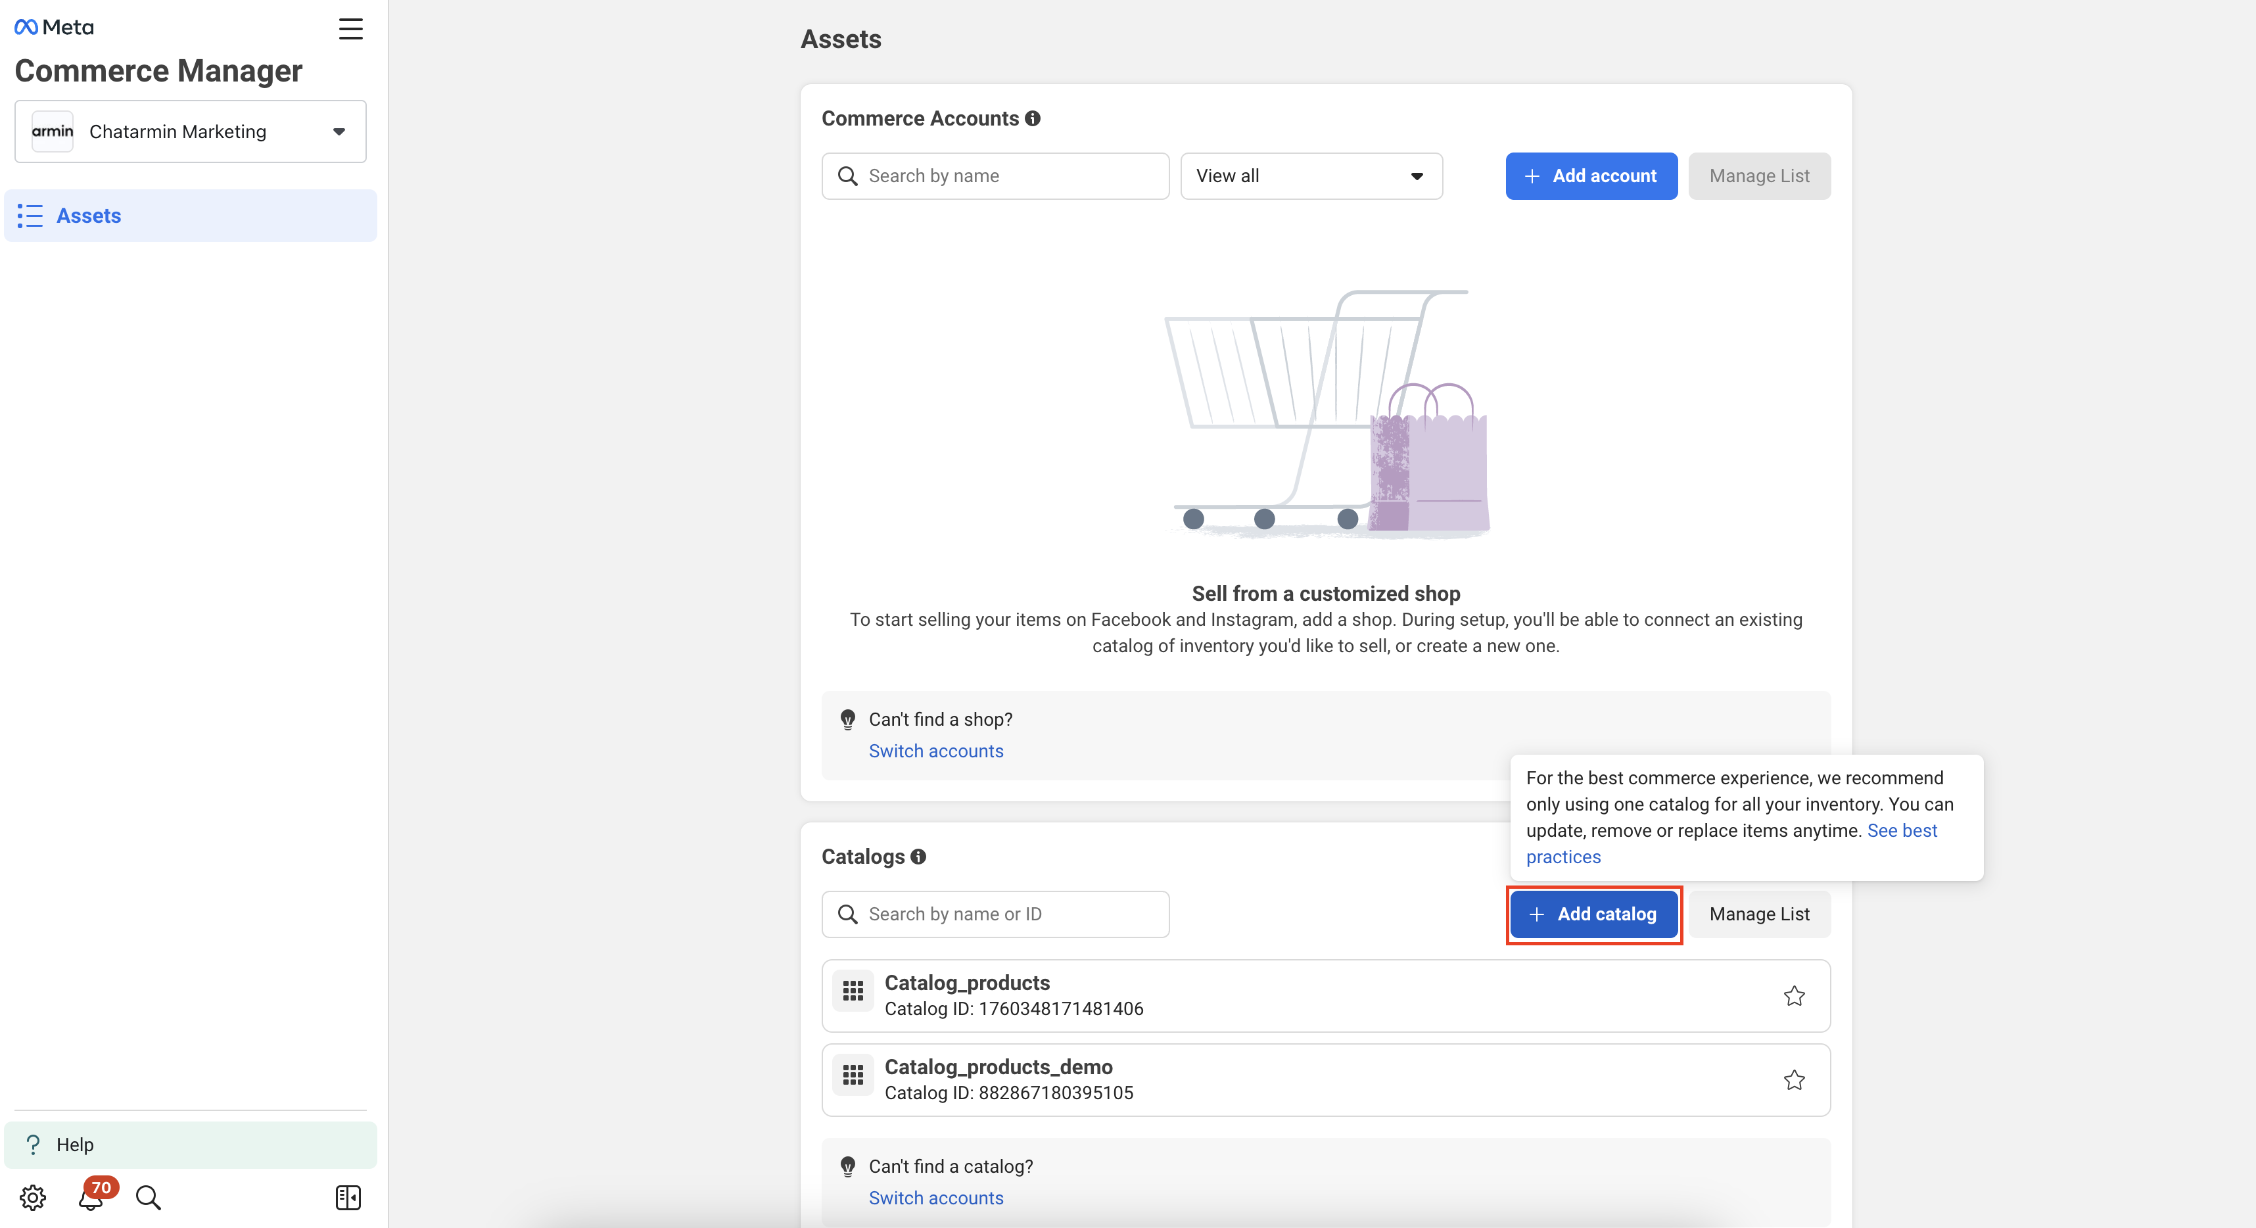Focus the Search by name or ID field
Viewport: 2256px width, 1228px height.
pyautogui.click(x=995, y=914)
